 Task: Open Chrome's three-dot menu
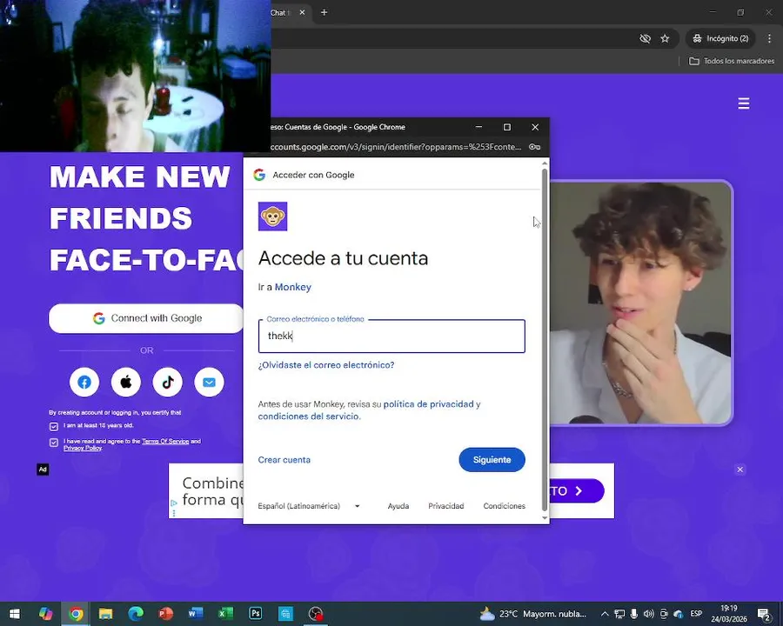pyautogui.click(x=770, y=38)
